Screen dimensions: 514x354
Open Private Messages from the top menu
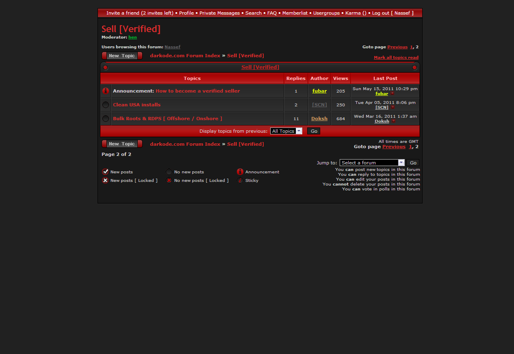219,13
